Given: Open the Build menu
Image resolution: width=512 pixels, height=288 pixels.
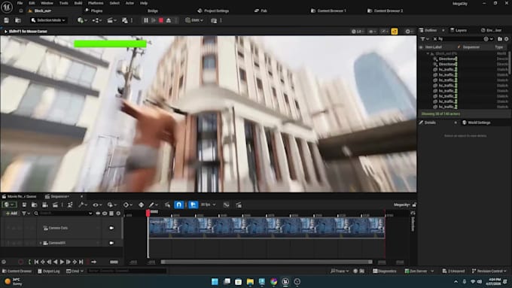Looking at the screenshot, I should coord(78,3).
